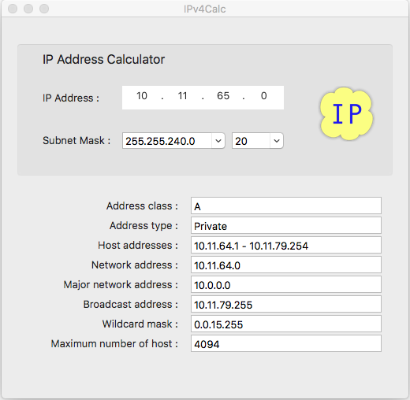
Task: Click the yellow IP cloud logo
Action: pyautogui.click(x=346, y=113)
